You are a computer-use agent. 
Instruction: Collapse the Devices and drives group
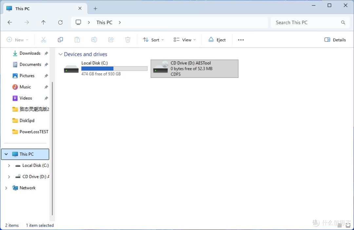(60, 54)
